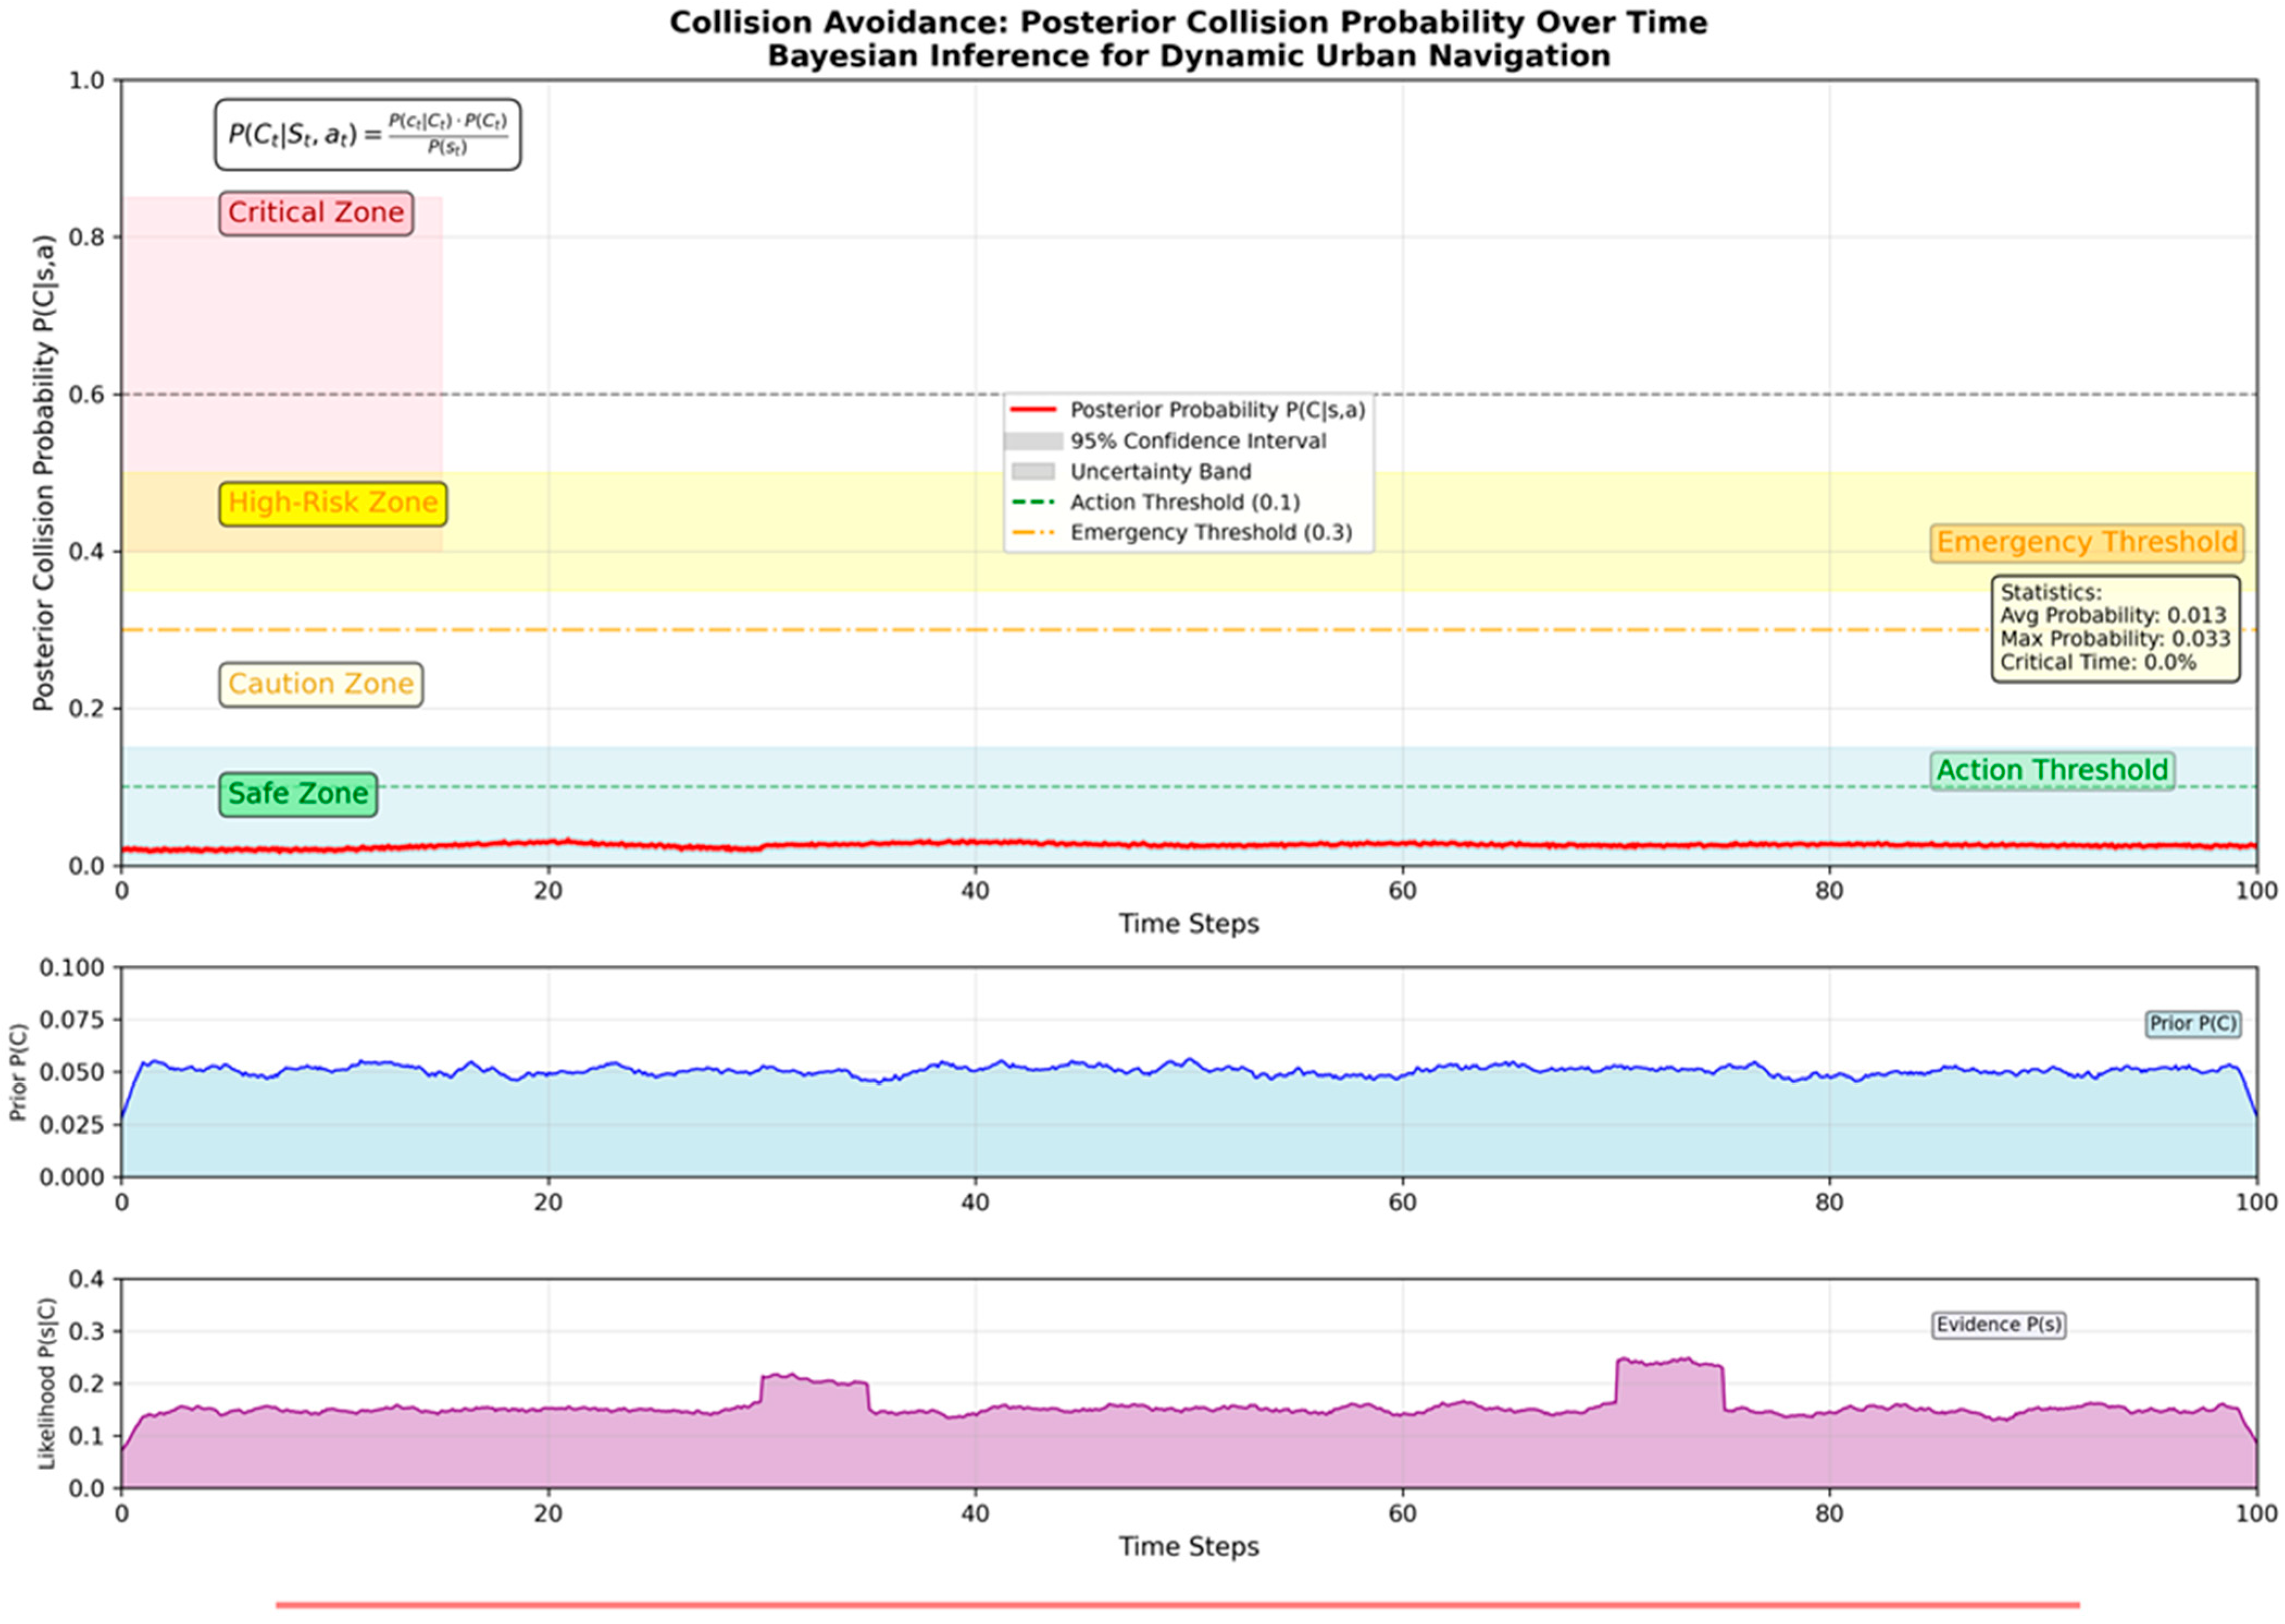Click the y-axis label 'Posterior Collision Probability P(C|s,a)'
Image resolution: width=2285 pixels, height=1624 pixels.
tap(43, 473)
